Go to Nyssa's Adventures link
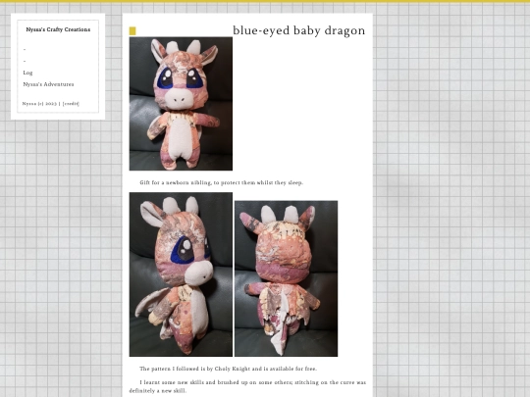530x397 pixels. (48, 84)
